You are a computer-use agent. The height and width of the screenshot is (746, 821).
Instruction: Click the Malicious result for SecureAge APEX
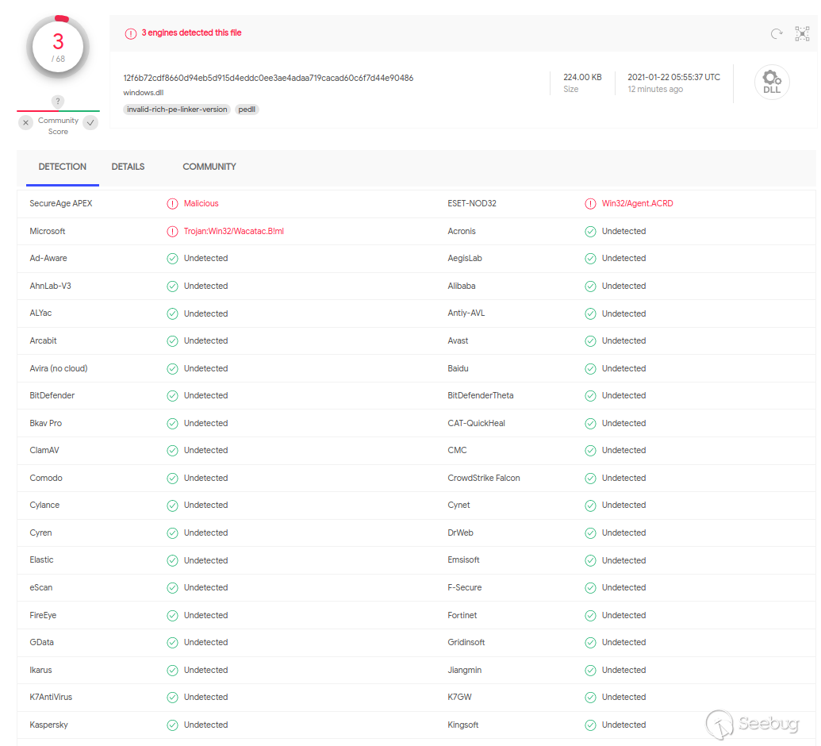click(x=201, y=203)
